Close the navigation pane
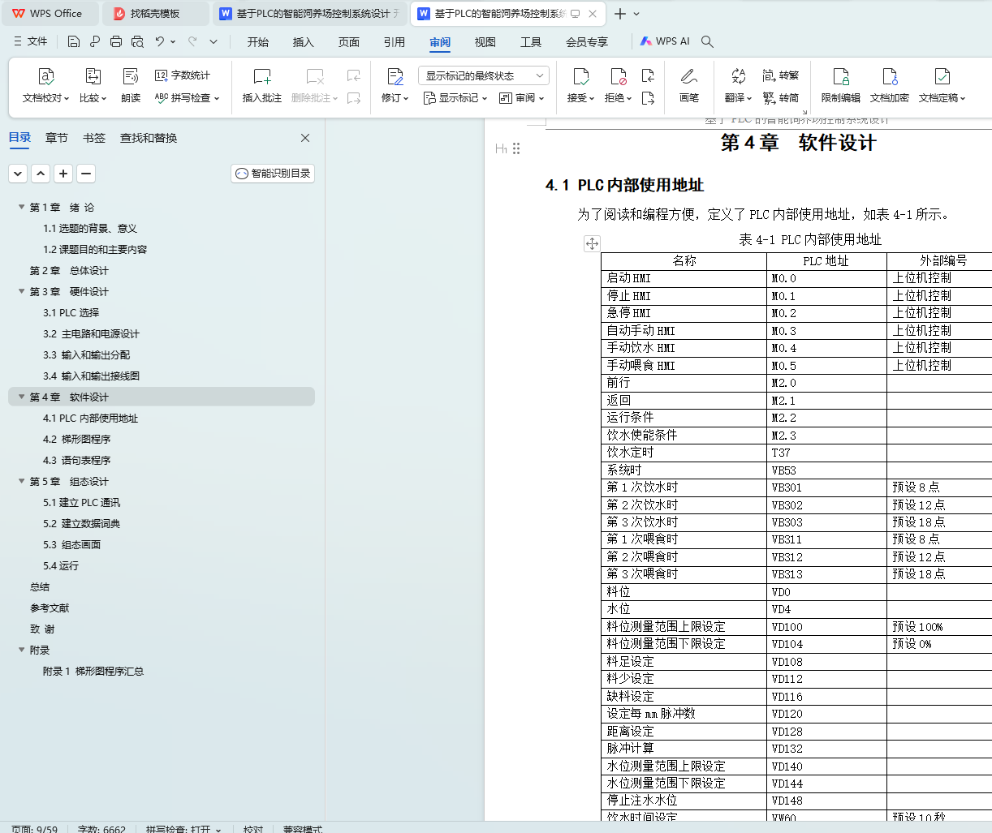The image size is (992, 833). (305, 138)
